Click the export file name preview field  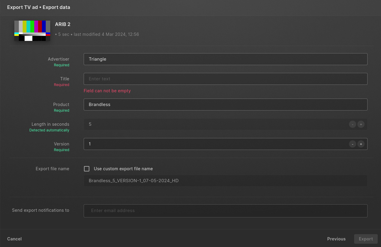pos(225,181)
